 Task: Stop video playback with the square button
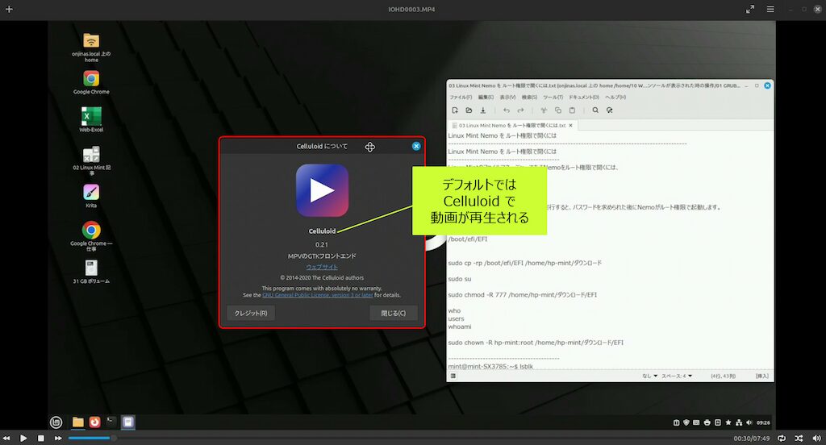click(40, 438)
